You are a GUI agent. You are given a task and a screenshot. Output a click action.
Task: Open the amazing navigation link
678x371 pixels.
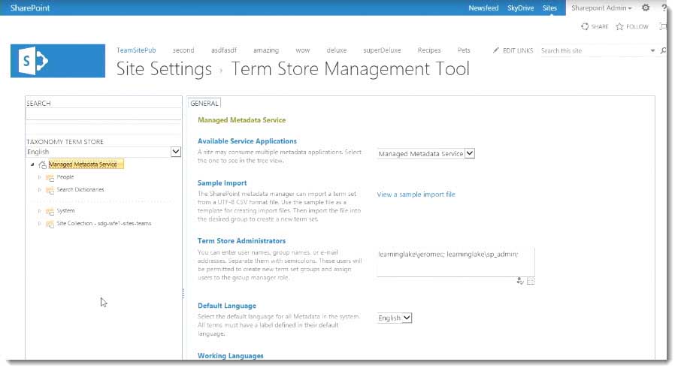266,50
